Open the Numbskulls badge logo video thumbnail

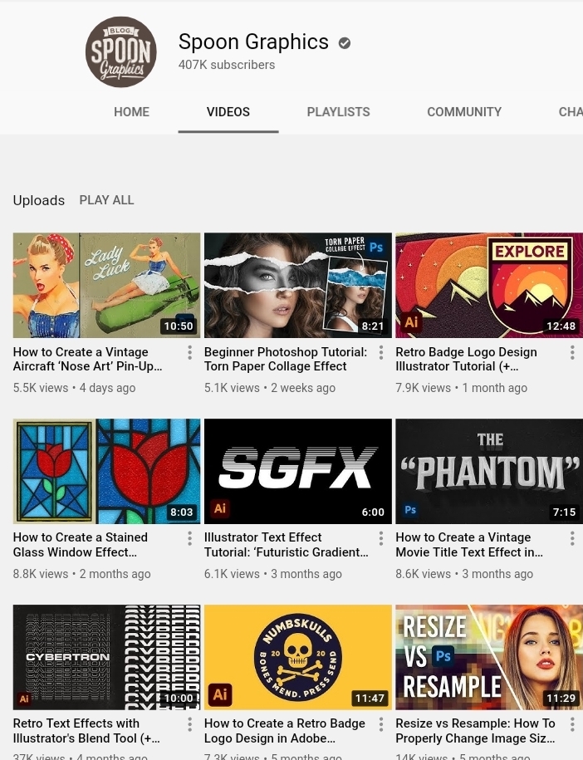pos(297,656)
